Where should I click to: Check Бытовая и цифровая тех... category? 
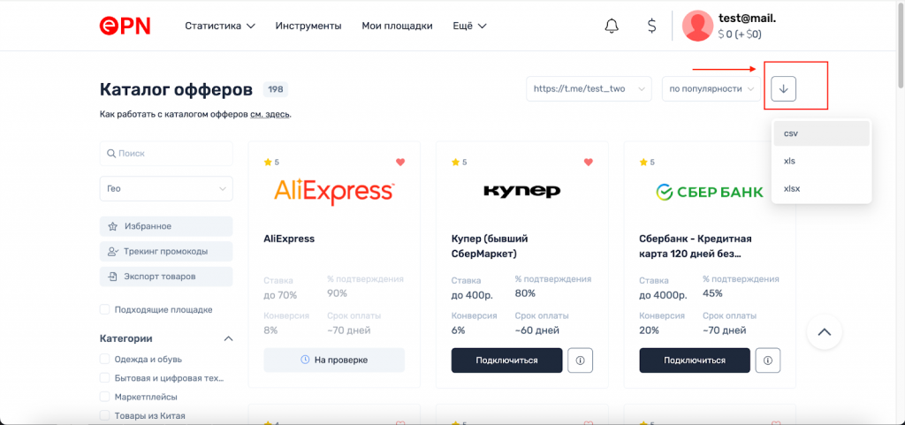click(x=104, y=377)
